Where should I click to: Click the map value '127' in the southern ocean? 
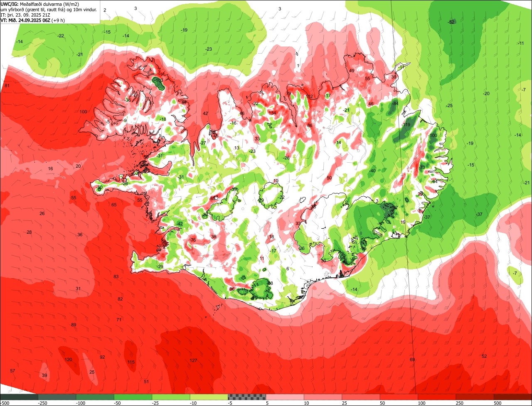pos(193,360)
